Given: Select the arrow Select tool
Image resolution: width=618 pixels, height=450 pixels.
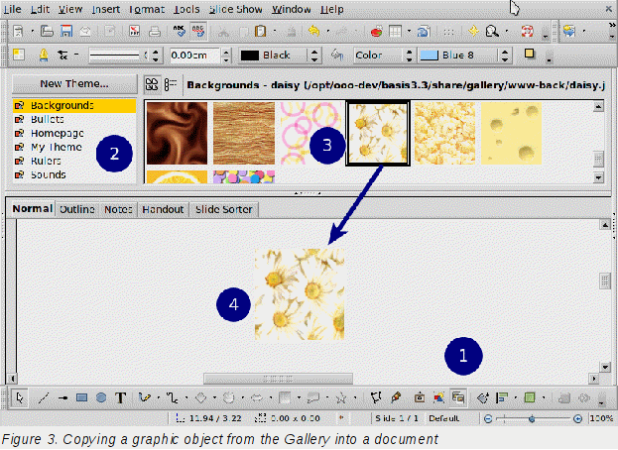Looking at the screenshot, I should (x=20, y=398).
